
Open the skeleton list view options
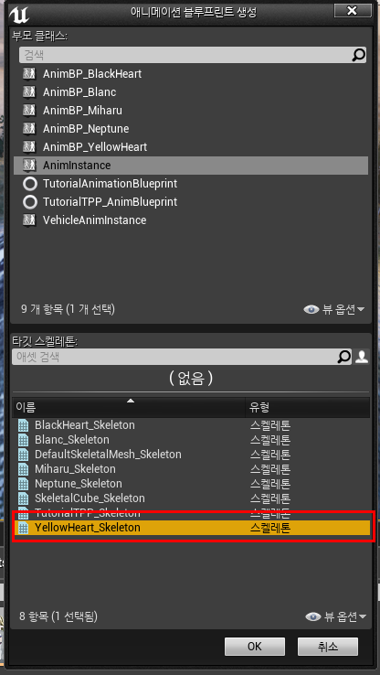(336, 616)
